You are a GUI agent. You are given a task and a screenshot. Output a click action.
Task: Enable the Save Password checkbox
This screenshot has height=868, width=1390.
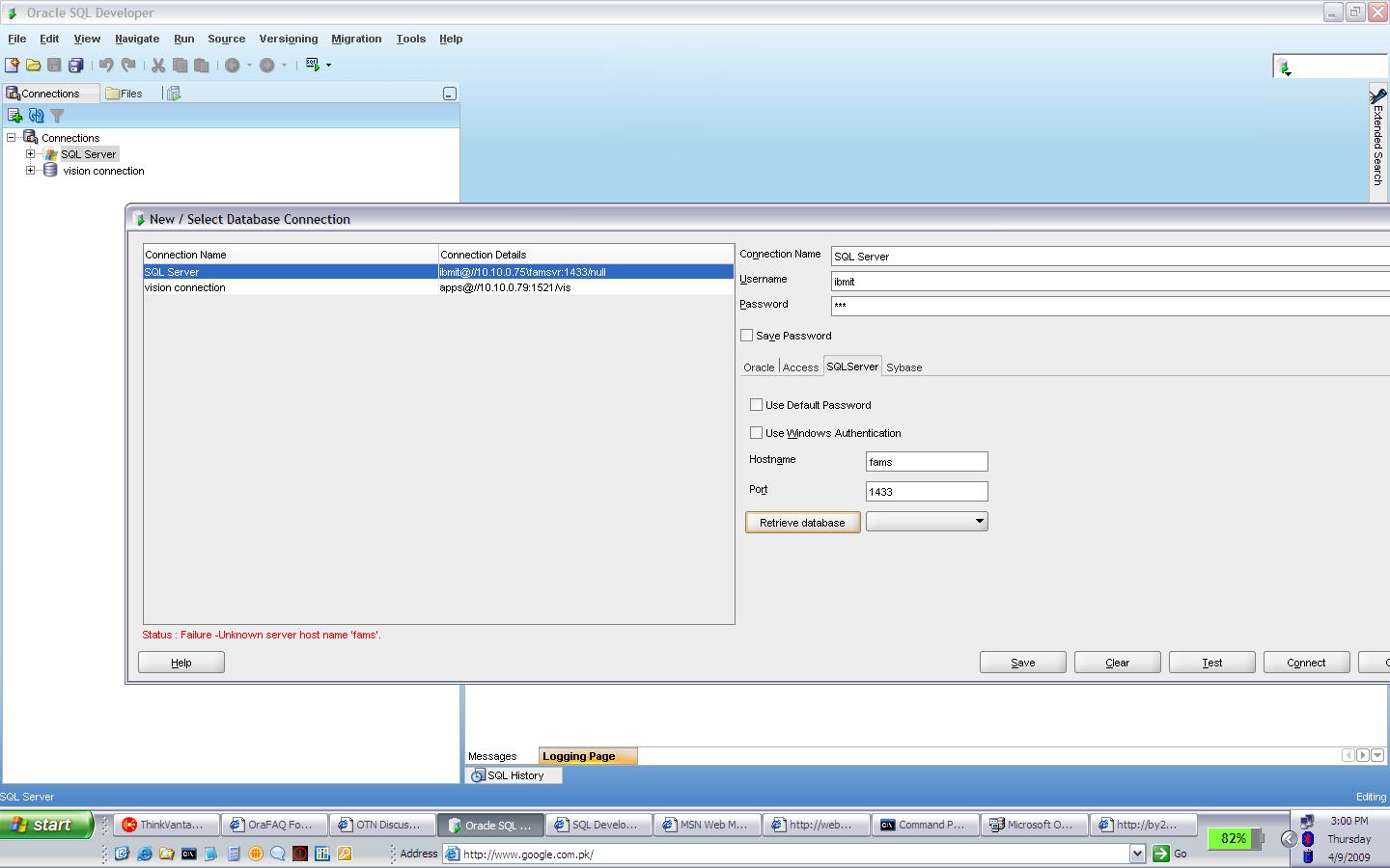click(x=746, y=336)
